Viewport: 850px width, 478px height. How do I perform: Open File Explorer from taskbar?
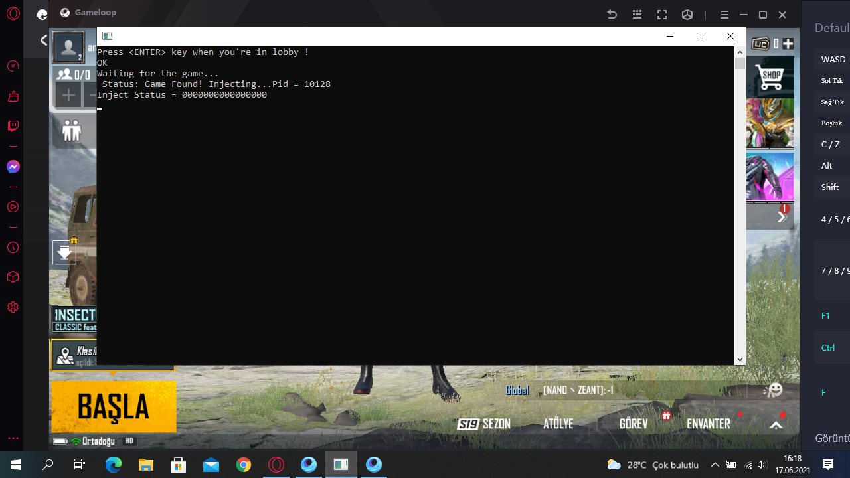point(145,465)
